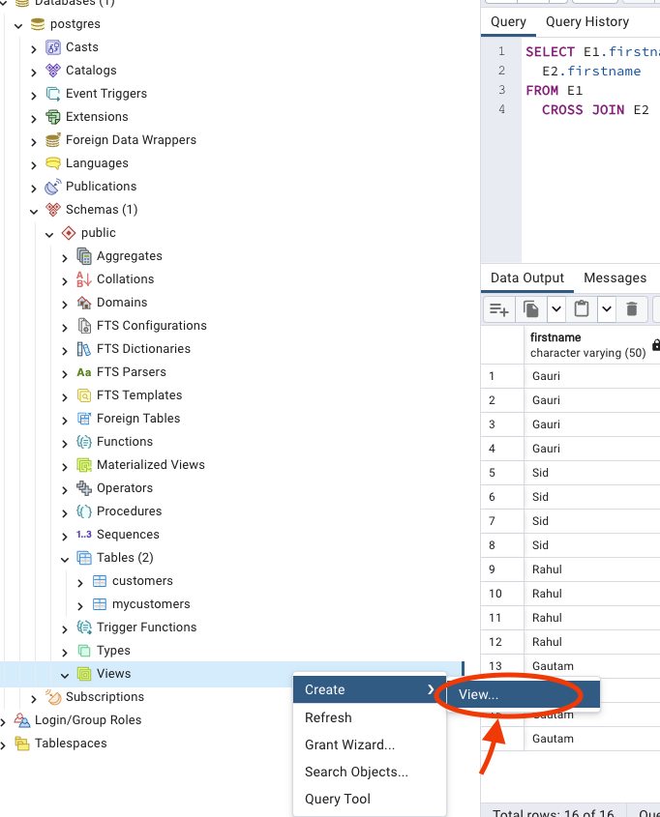Viewport: 660px width, 817px height.
Task: Click the Trigger Functions icon
Action: (x=84, y=627)
